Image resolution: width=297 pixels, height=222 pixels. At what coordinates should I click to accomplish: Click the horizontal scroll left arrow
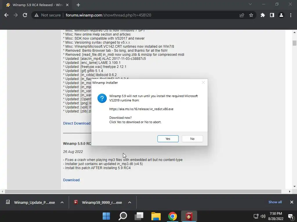pyautogui.click(x=2, y=191)
